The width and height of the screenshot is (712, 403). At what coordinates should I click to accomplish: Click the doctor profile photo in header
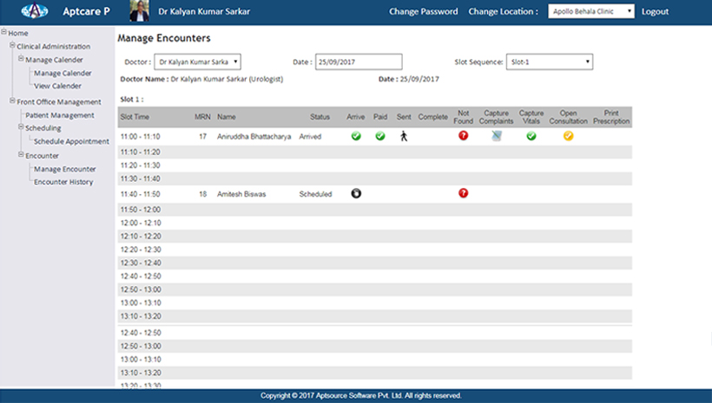click(137, 11)
